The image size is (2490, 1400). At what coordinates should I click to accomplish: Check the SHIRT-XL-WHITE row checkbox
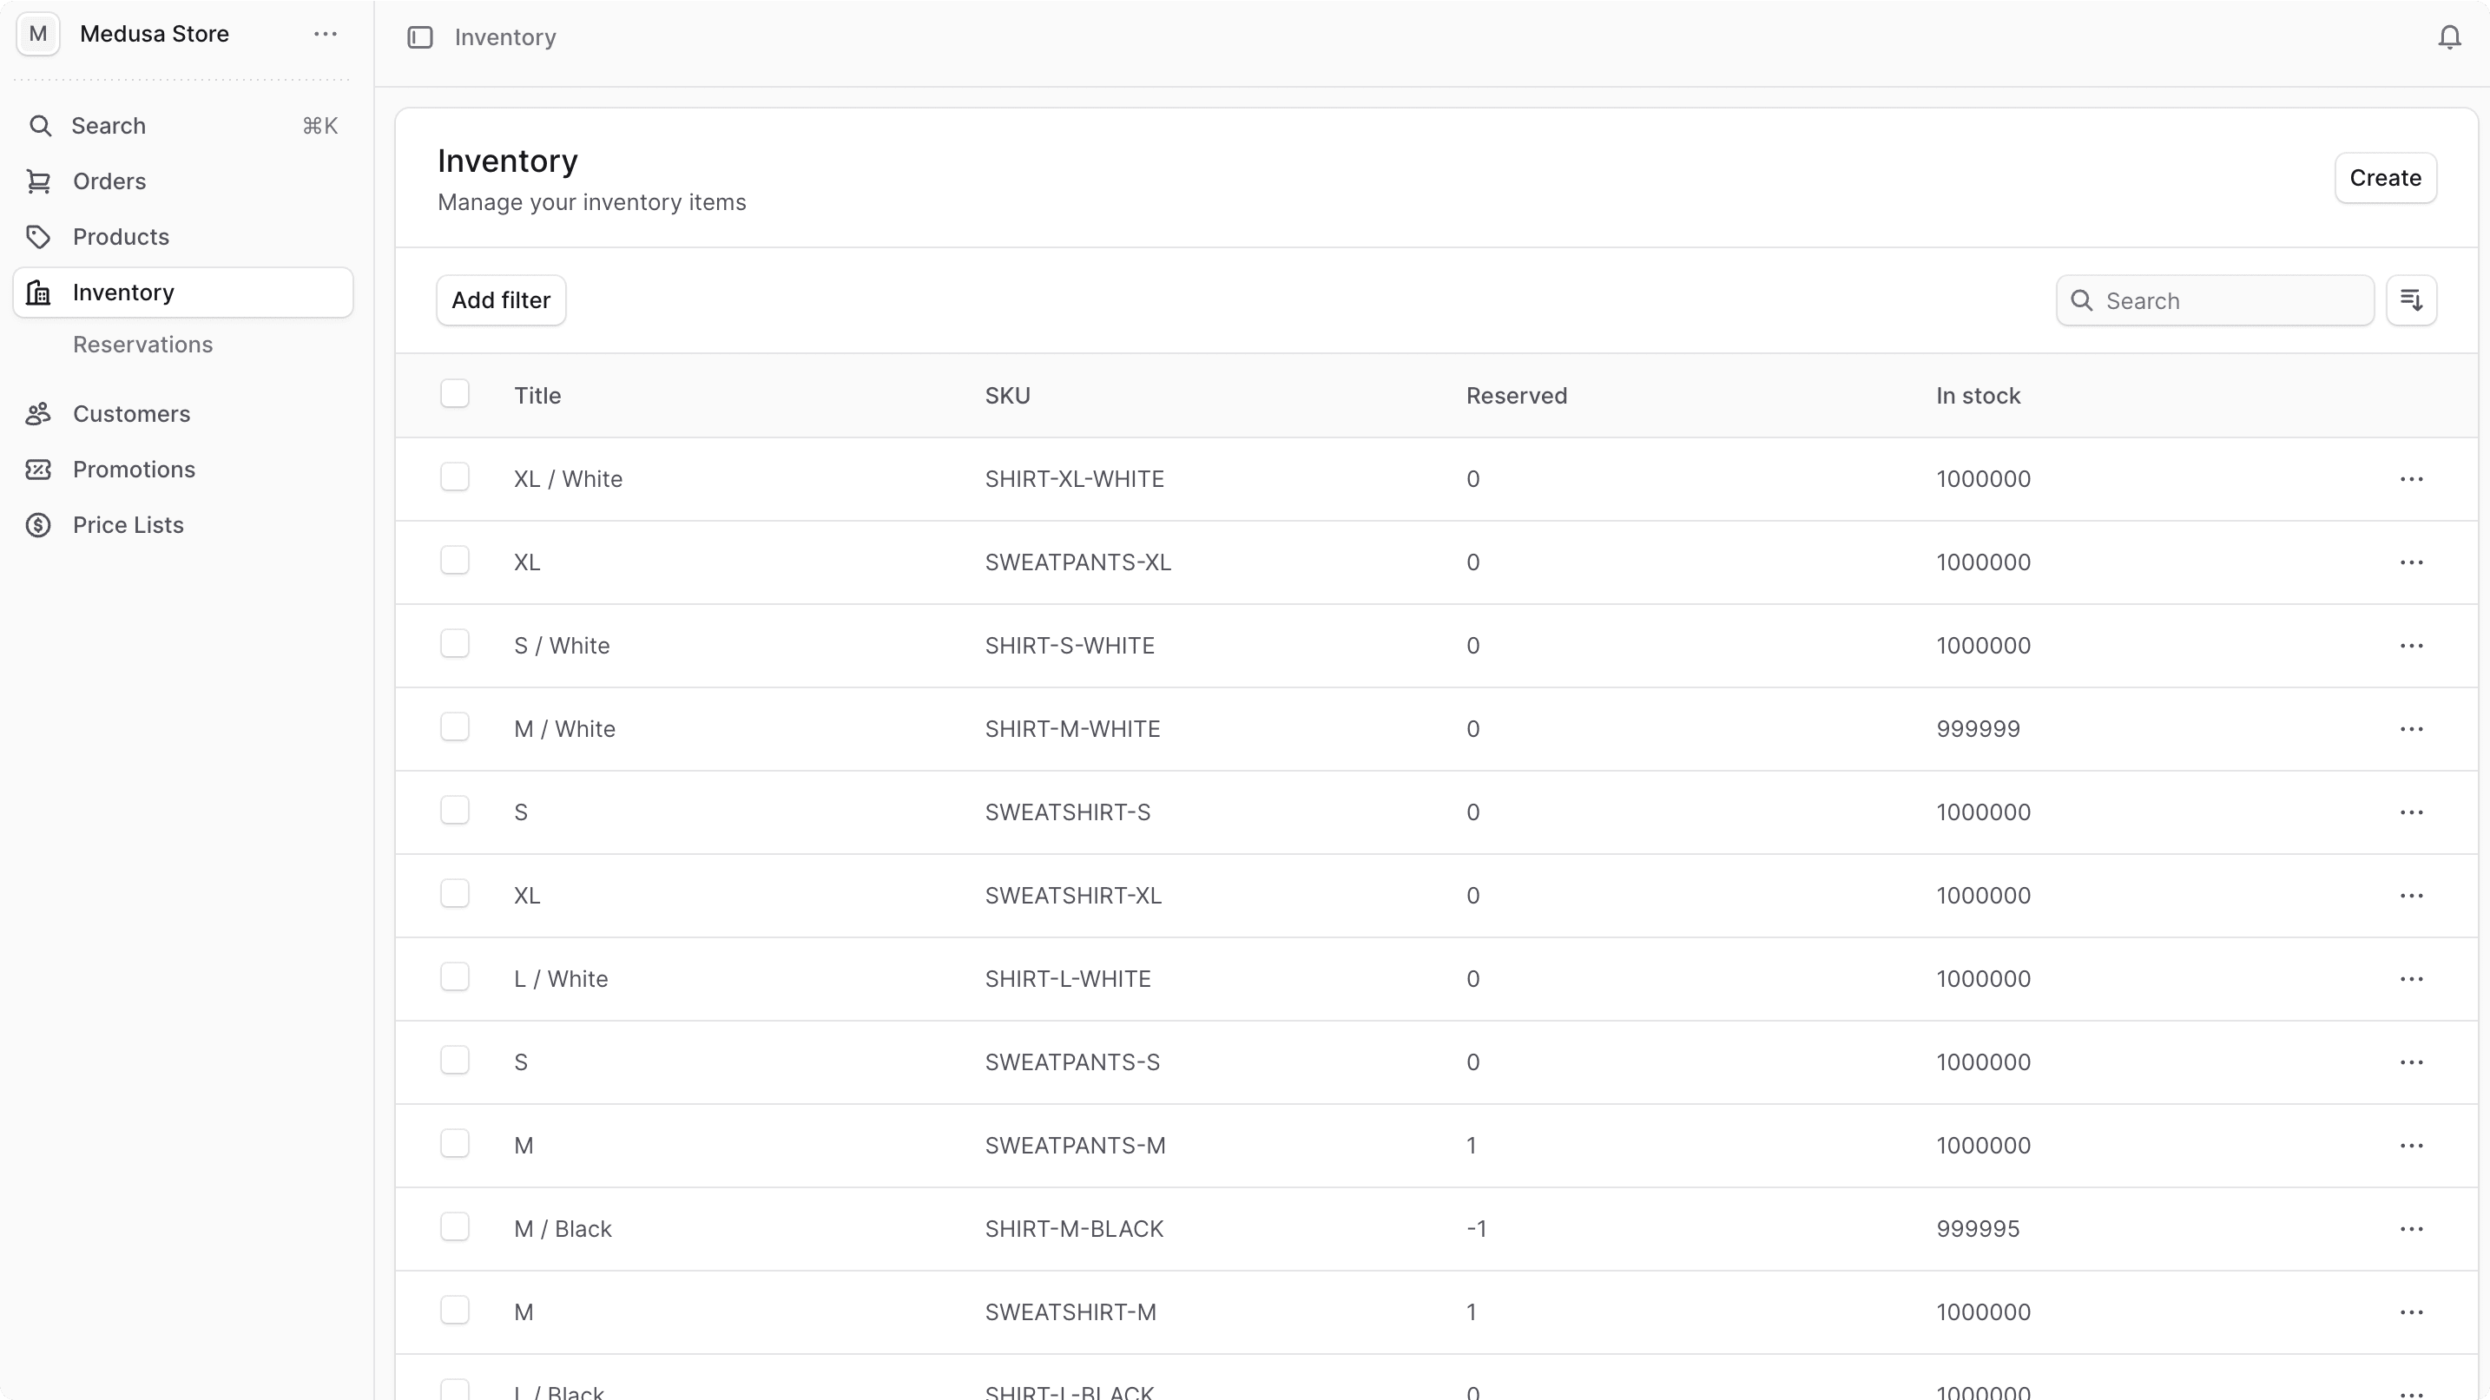[454, 477]
